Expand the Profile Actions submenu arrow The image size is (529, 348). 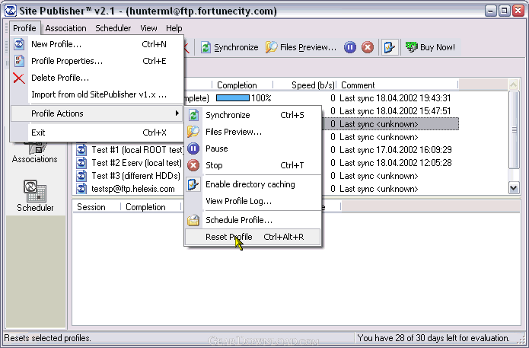click(177, 113)
